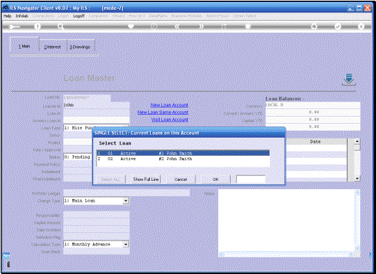Image resolution: width=376 pixels, height=274 pixels.
Task: Click the Date column header
Action: point(316,142)
